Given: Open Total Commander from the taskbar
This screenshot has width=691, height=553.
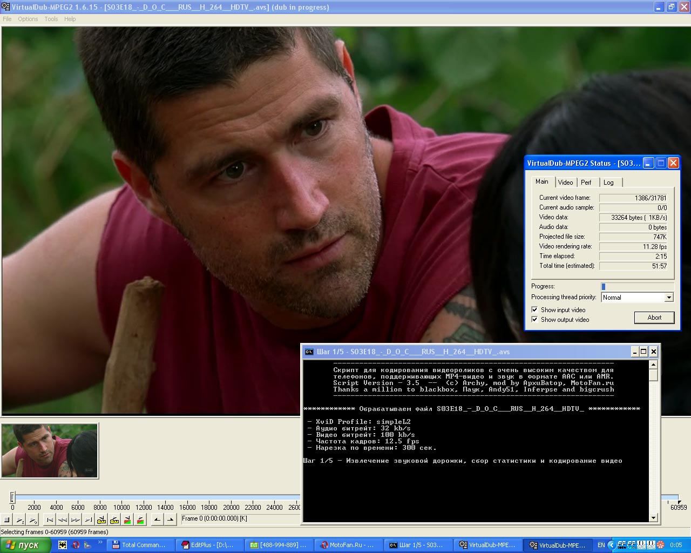Looking at the screenshot, I should (x=142, y=545).
